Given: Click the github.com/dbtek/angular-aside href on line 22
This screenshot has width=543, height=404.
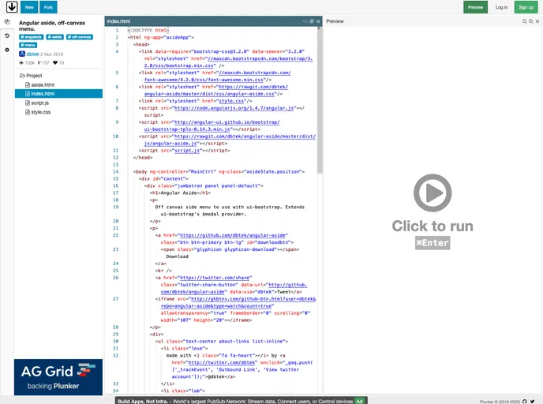Looking at the screenshot, I should [x=233, y=235].
